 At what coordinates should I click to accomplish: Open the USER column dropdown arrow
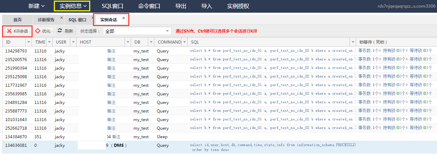[x=73, y=42]
